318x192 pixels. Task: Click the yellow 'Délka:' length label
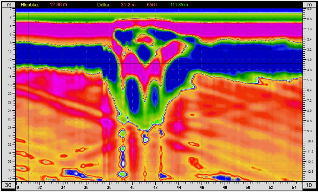[x=104, y=5]
